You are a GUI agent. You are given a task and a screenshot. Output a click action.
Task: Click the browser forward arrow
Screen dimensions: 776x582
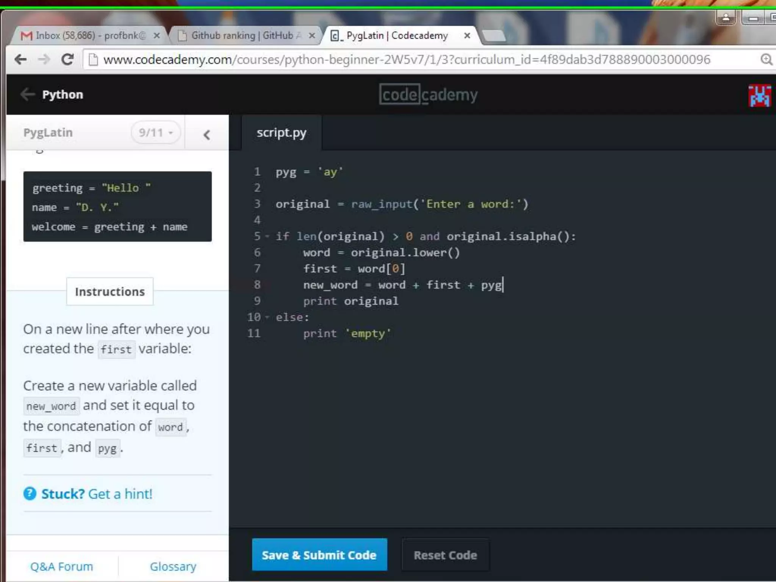click(44, 59)
